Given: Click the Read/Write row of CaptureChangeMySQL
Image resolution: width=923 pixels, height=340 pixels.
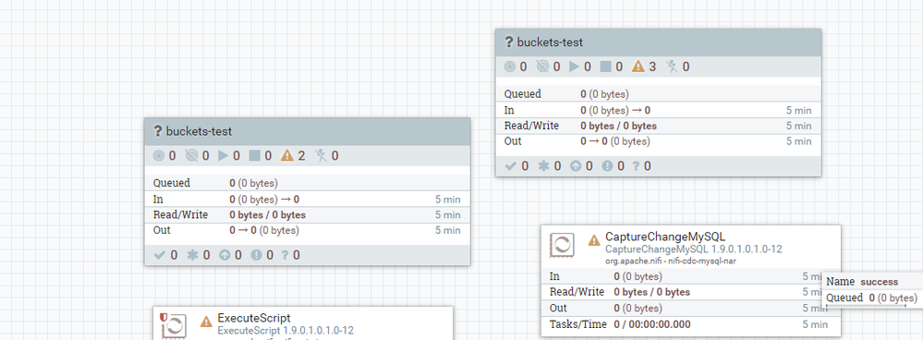Looking at the screenshot, I should (x=691, y=292).
